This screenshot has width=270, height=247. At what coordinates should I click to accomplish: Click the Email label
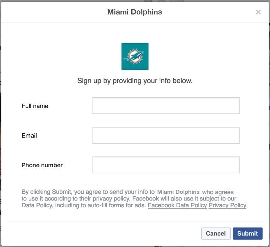point(29,135)
